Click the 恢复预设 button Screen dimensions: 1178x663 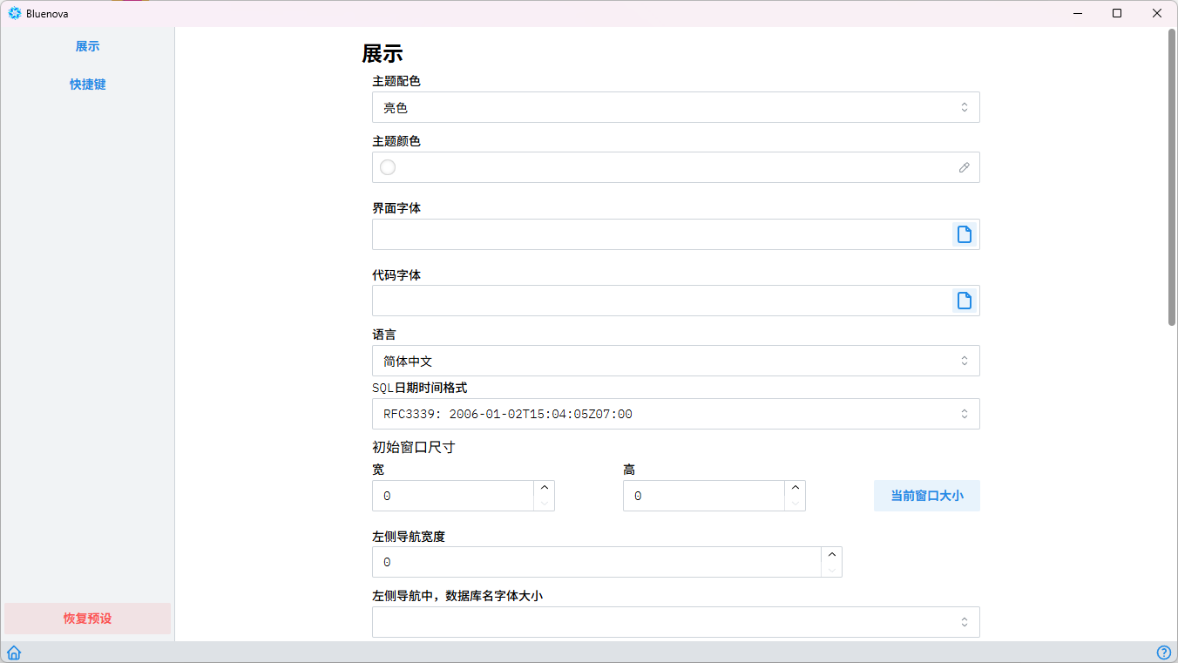[87, 619]
